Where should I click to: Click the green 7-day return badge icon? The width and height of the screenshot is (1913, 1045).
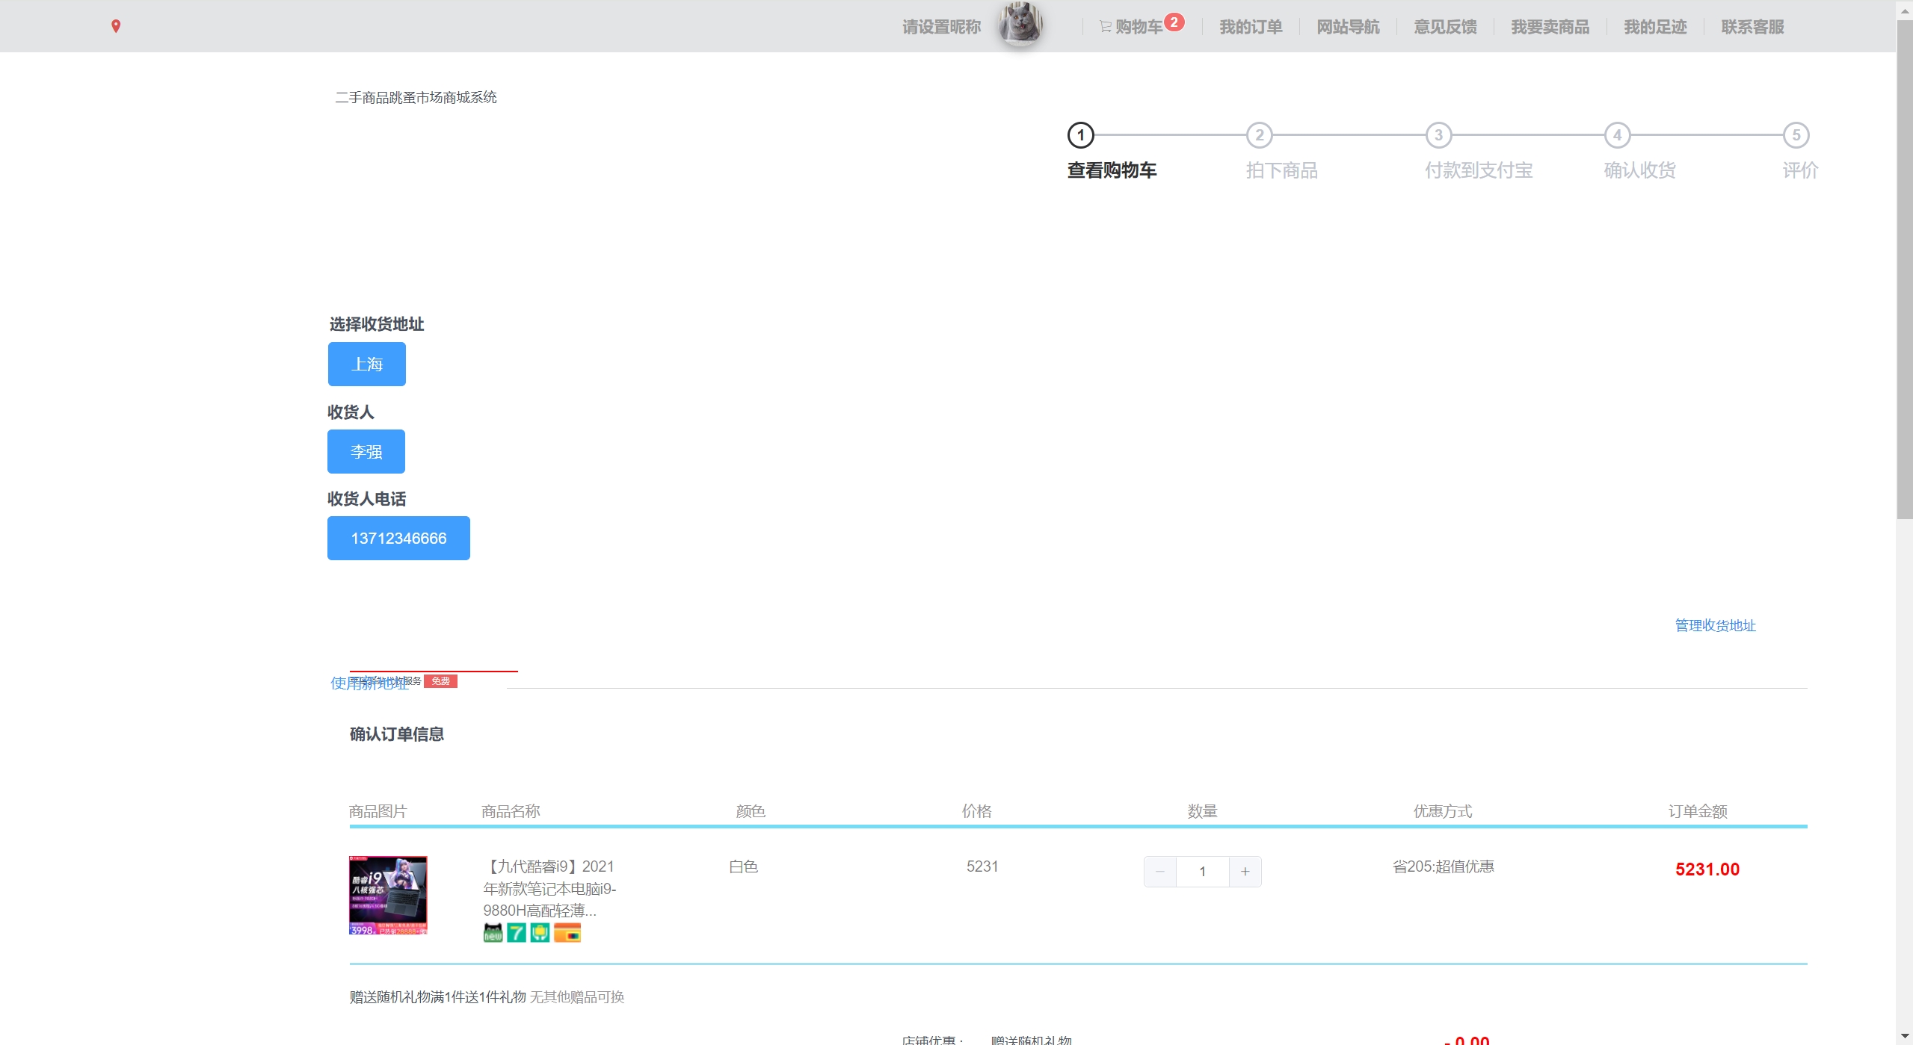pyautogui.click(x=517, y=932)
